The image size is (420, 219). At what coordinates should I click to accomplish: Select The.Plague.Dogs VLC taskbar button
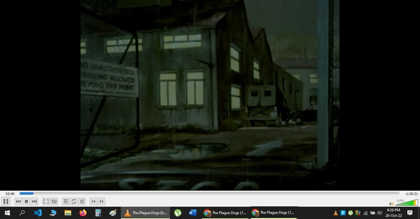tap(145, 213)
